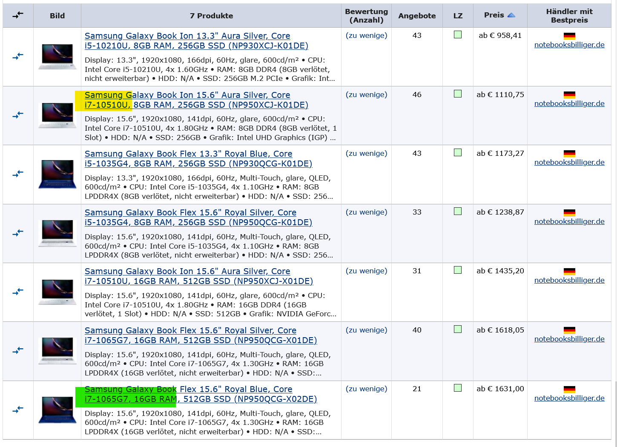This screenshot has height=447, width=617.
Task: Visit notebooksbilliger.de for the 1110,75 offer
Action: pos(569,103)
